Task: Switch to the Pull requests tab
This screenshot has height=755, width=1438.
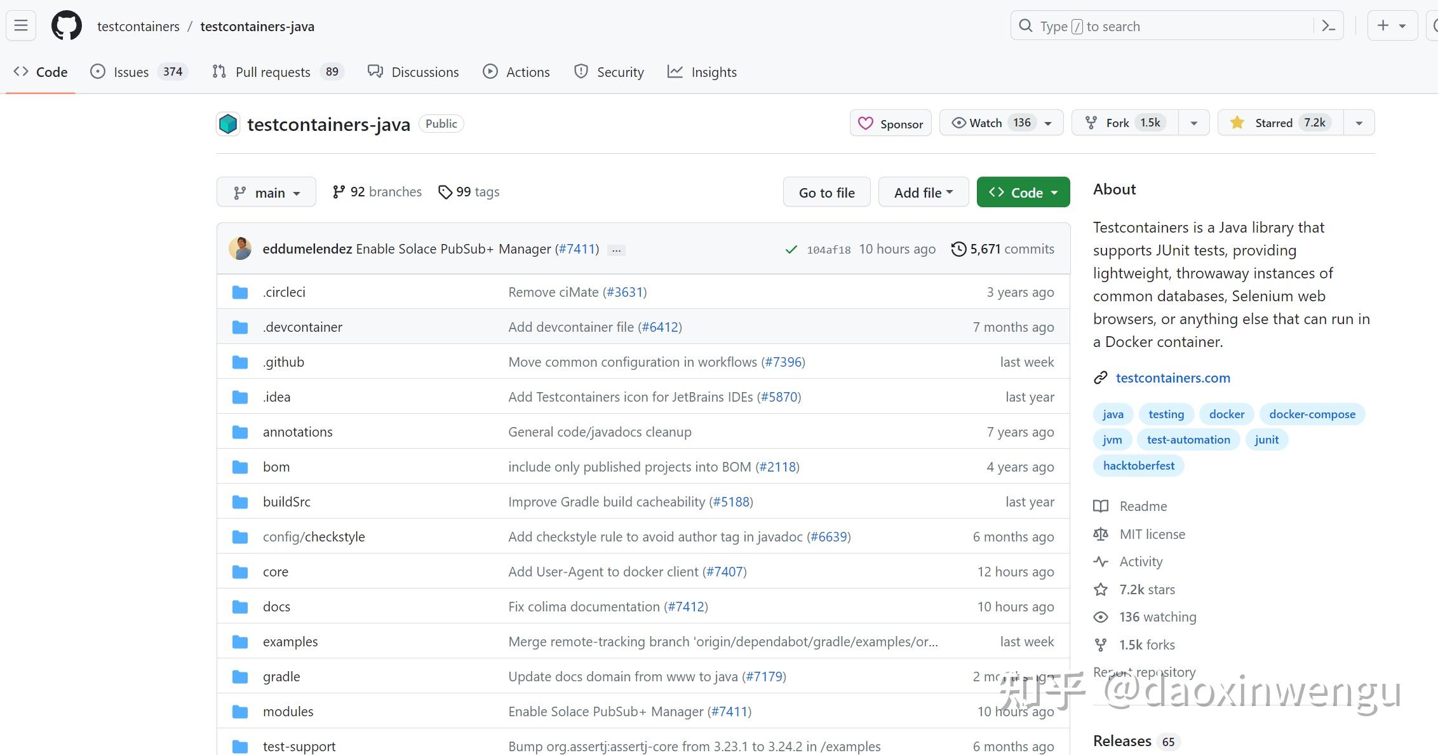Action: [x=272, y=72]
